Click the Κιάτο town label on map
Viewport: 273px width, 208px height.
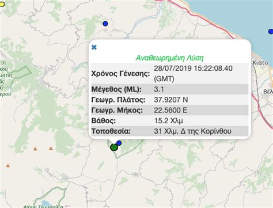pos(260,63)
